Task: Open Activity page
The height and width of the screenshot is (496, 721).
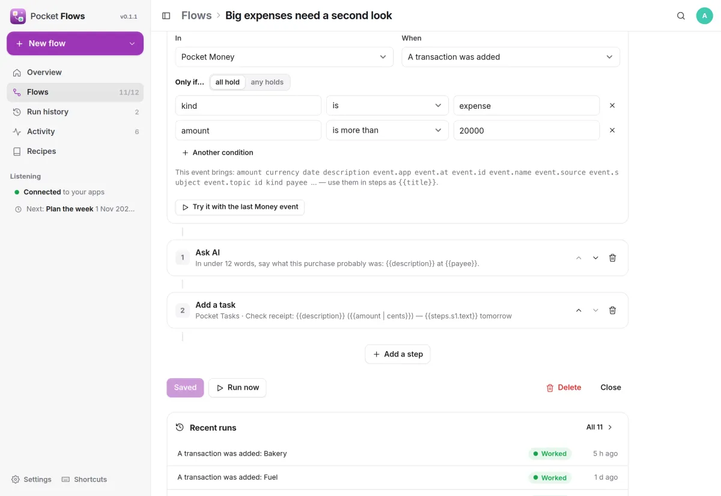Action: coord(75,132)
